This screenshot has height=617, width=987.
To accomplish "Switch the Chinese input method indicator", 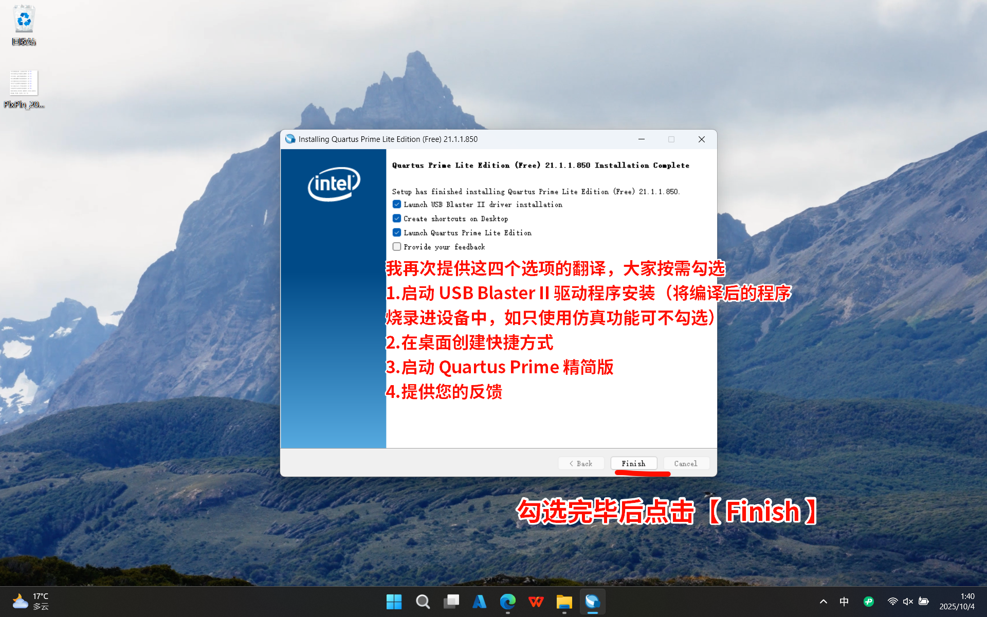I will coord(844,602).
